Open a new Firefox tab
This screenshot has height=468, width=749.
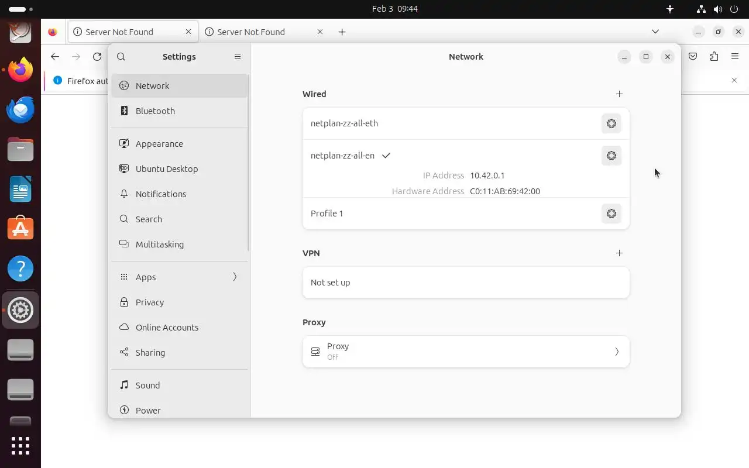click(x=342, y=32)
